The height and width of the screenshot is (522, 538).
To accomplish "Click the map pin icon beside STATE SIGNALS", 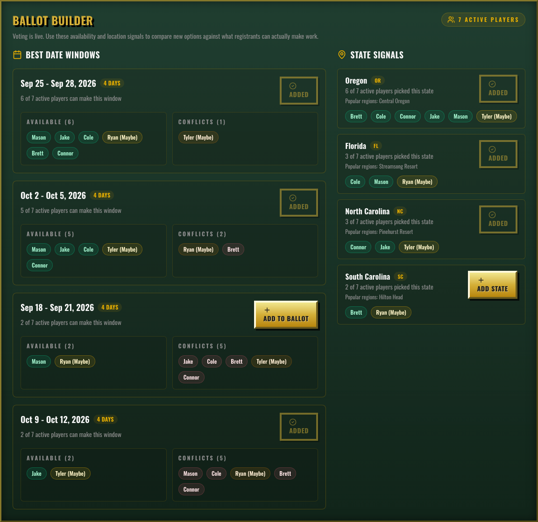I will (342, 55).
